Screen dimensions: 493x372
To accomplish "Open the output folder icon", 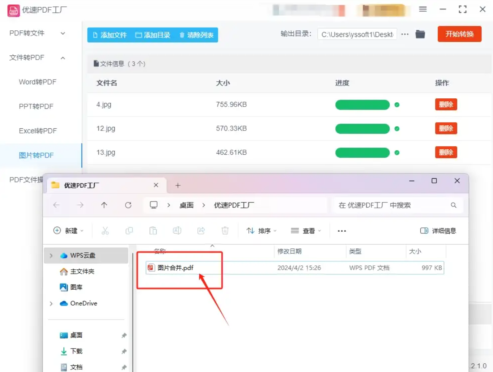I will coord(420,34).
